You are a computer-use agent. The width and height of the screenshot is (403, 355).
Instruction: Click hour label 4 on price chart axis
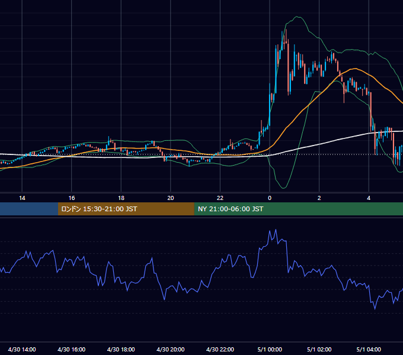369,198
